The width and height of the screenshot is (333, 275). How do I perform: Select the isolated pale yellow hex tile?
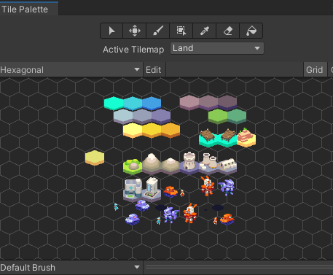(95, 158)
